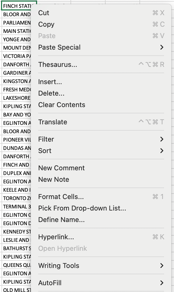Open the Writing Tools submenu
Screen dimensions: 174x292
[59, 265]
